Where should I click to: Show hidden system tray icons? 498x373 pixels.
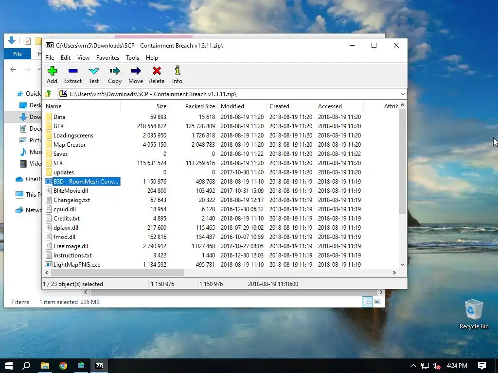click(x=413, y=366)
